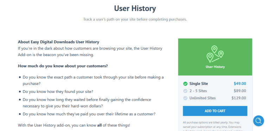Click the $89.00 price label
The height and width of the screenshot is (131, 270).
coord(240,91)
